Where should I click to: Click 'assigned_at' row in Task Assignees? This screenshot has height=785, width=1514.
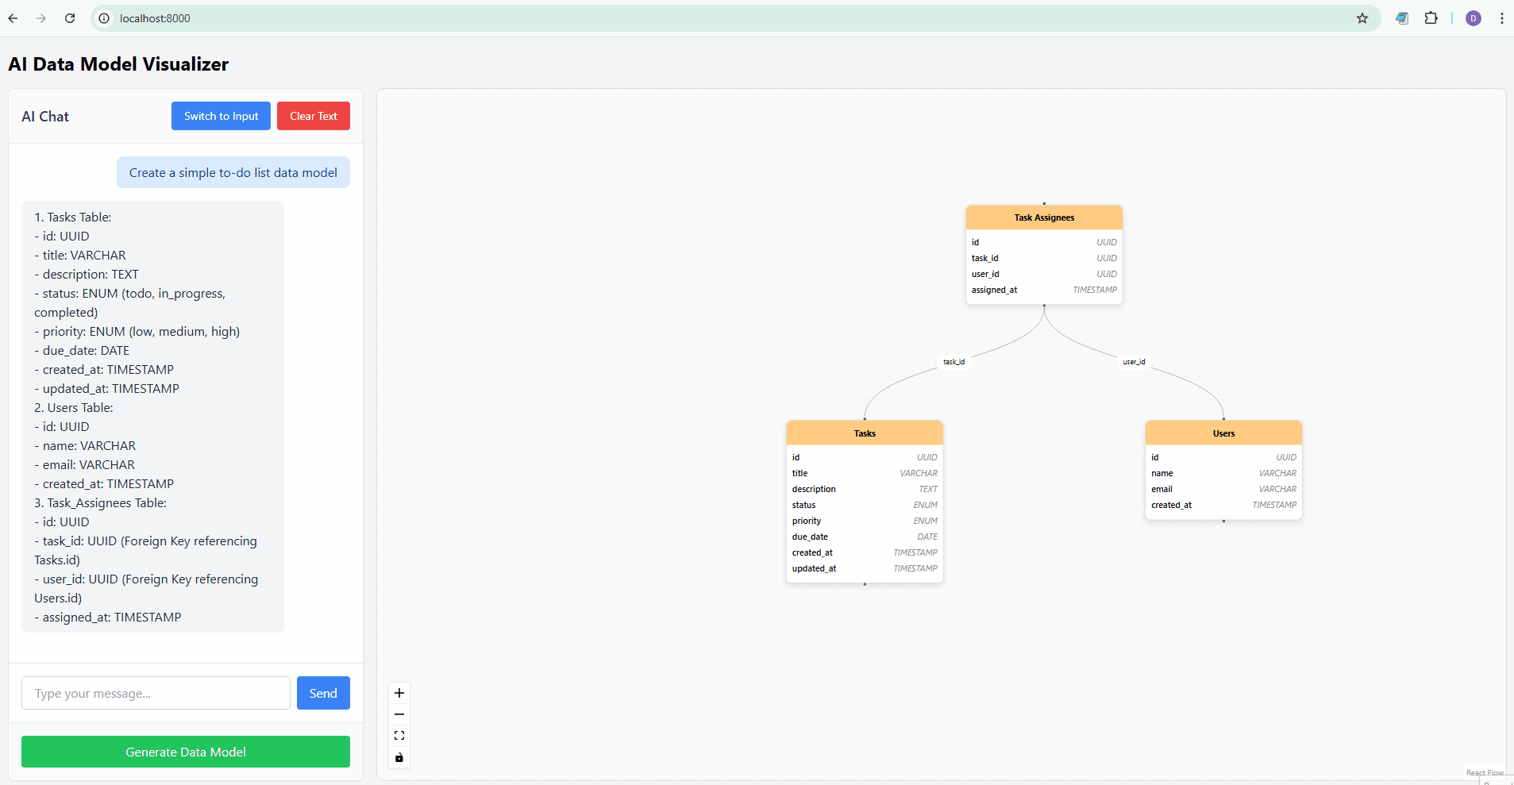(1044, 290)
